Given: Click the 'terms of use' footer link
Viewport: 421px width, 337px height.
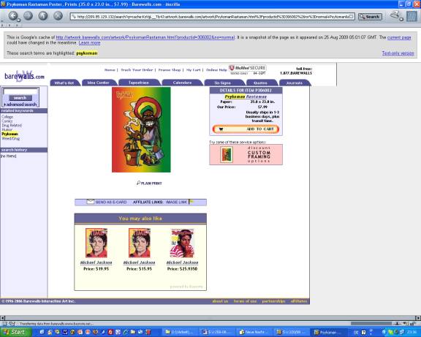Looking at the screenshot, I should tap(245, 301).
